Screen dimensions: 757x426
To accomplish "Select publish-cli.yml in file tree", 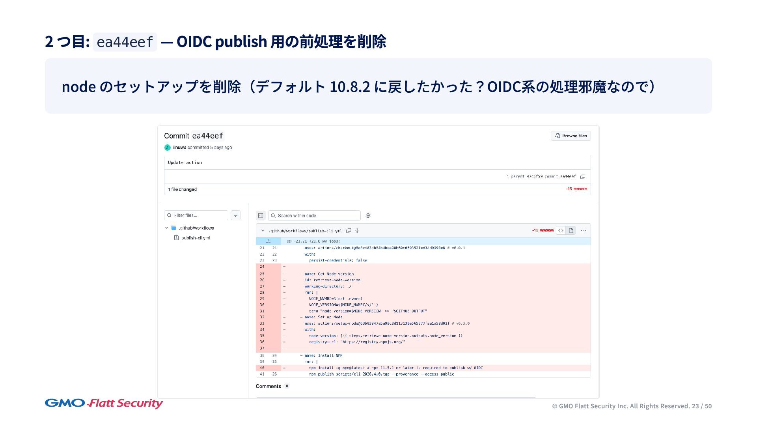I will (196, 238).
